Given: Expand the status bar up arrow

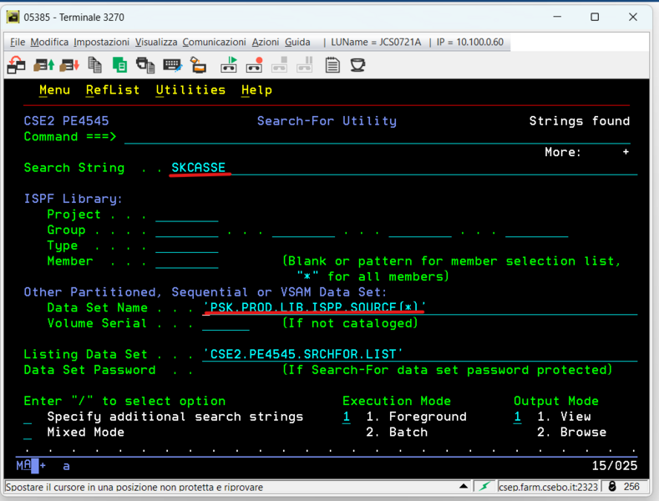Looking at the screenshot, I should [464, 486].
